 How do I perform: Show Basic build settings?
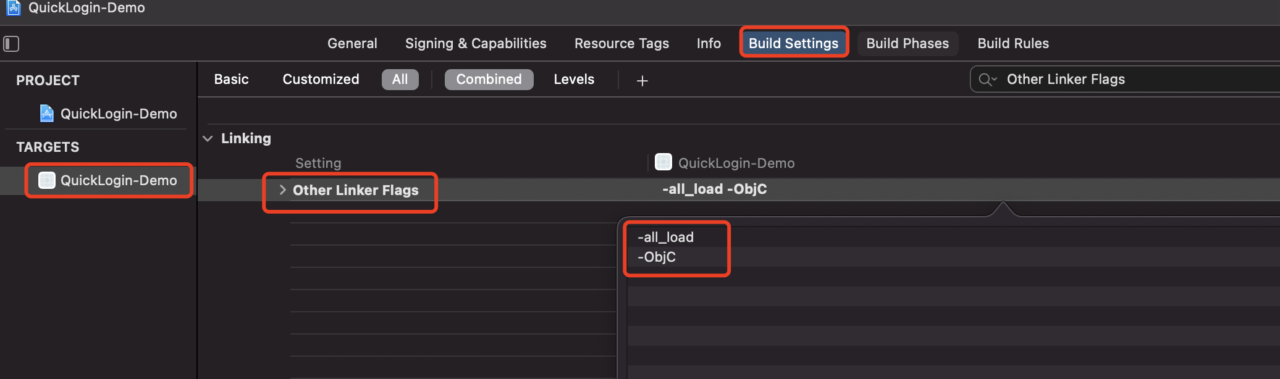click(232, 80)
